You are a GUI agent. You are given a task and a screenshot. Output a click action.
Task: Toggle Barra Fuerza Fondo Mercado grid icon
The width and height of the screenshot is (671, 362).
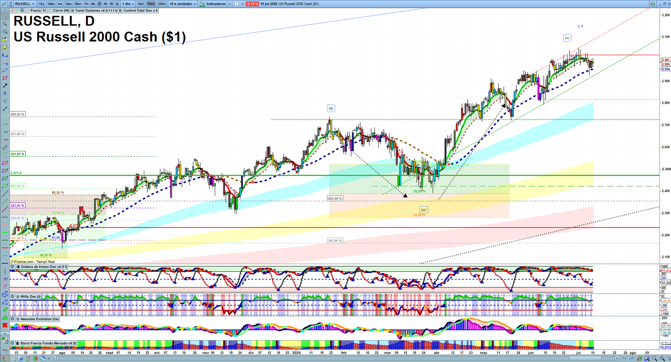(18, 343)
